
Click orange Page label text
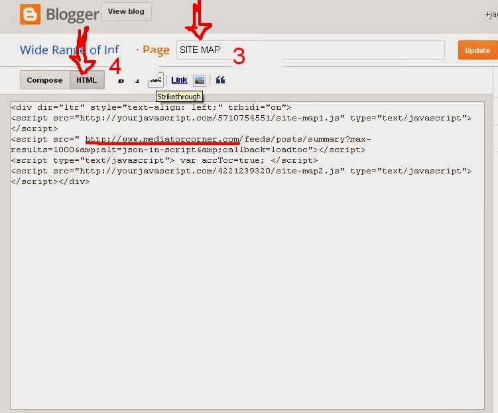pos(156,50)
